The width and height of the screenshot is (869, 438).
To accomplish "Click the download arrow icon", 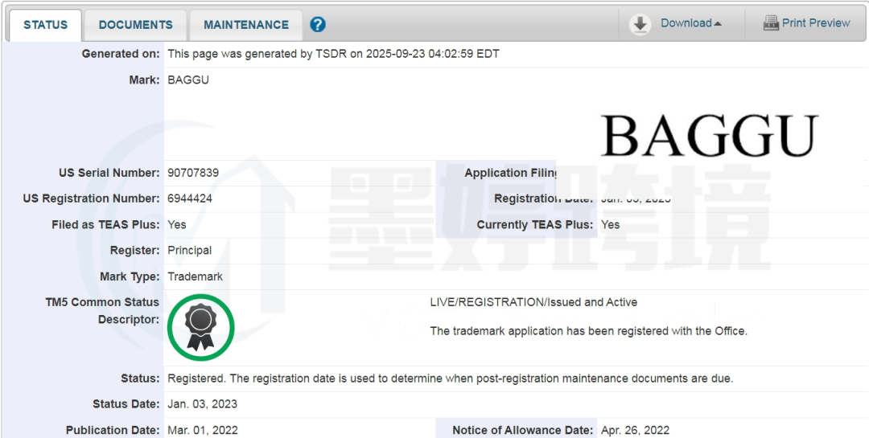I will point(640,24).
